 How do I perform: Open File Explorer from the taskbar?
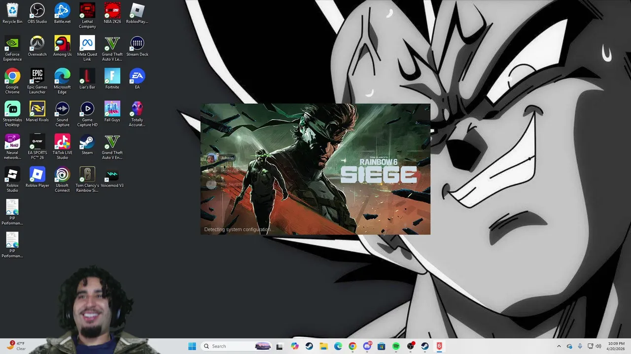323,346
